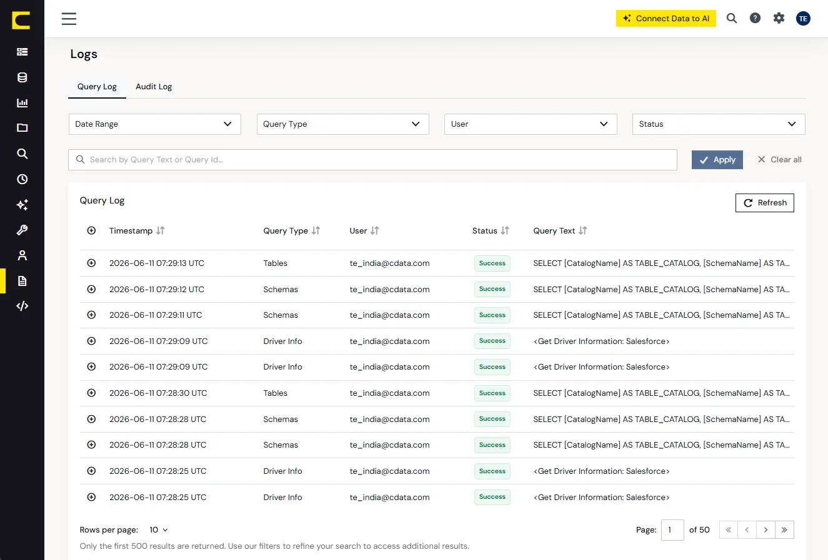Click the sparkle AI sidebar icon
The height and width of the screenshot is (560, 828).
coord(22,205)
